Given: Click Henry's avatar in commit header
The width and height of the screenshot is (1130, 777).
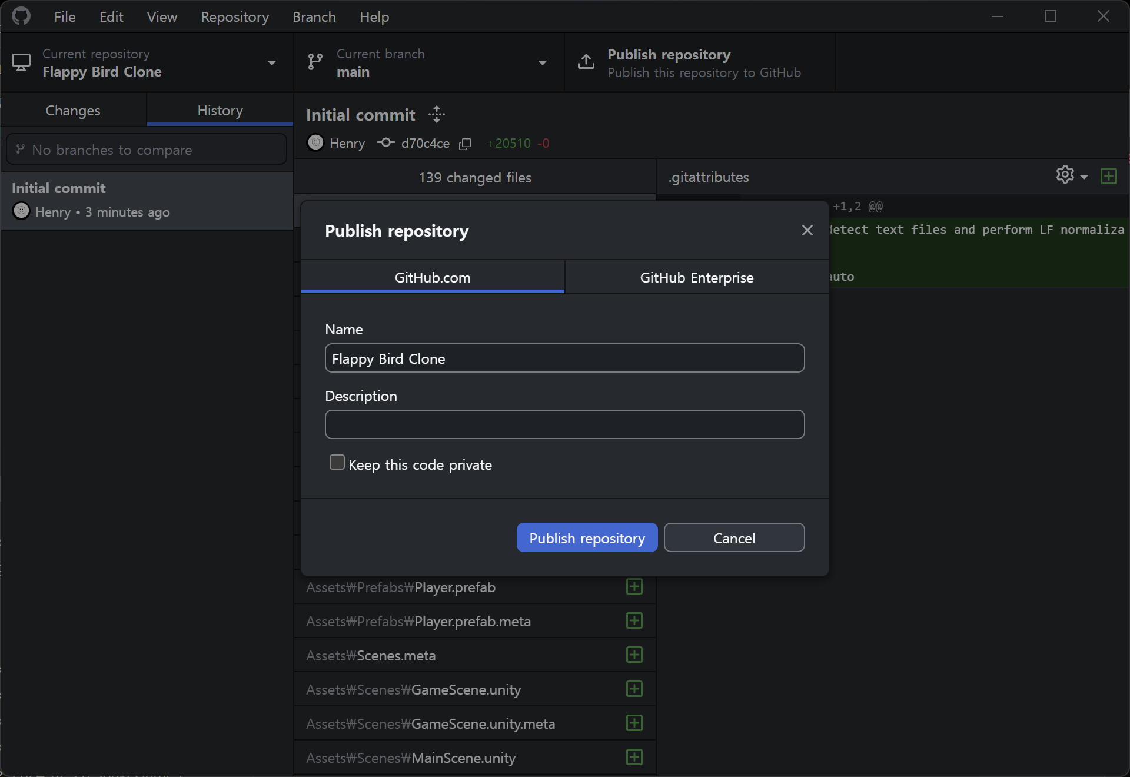Looking at the screenshot, I should [316, 142].
